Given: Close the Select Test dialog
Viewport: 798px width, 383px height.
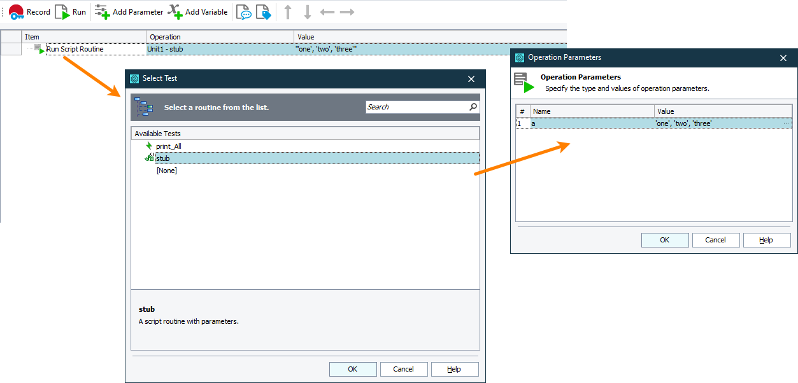Looking at the screenshot, I should [471, 79].
